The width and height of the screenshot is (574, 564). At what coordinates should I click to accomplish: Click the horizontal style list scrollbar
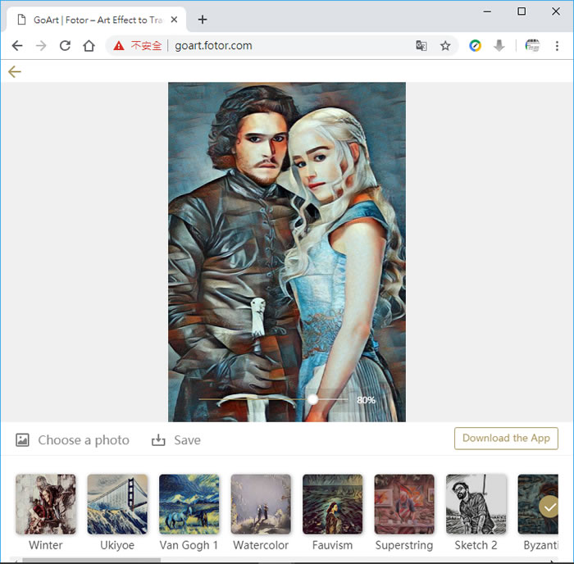click(92, 560)
